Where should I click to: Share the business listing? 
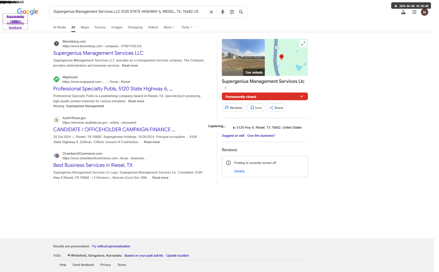click(x=276, y=108)
